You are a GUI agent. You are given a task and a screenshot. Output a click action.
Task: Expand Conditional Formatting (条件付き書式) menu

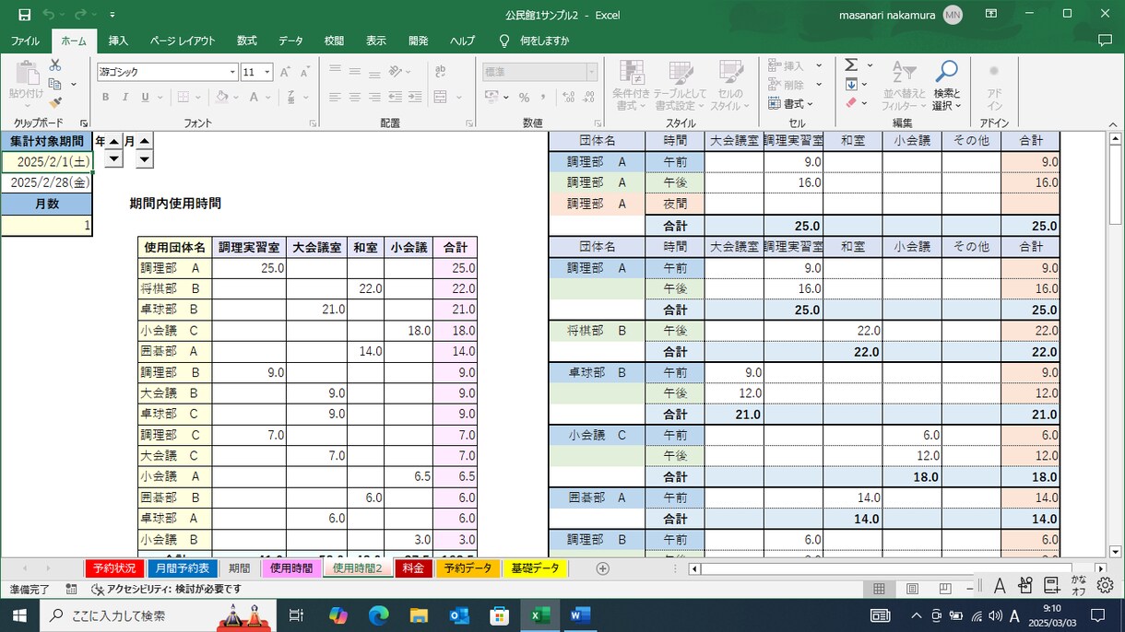[632, 86]
